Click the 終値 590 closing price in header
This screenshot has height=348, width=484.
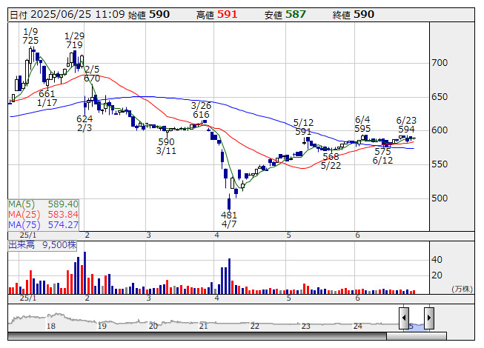pyautogui.click(x=363, y=14)
